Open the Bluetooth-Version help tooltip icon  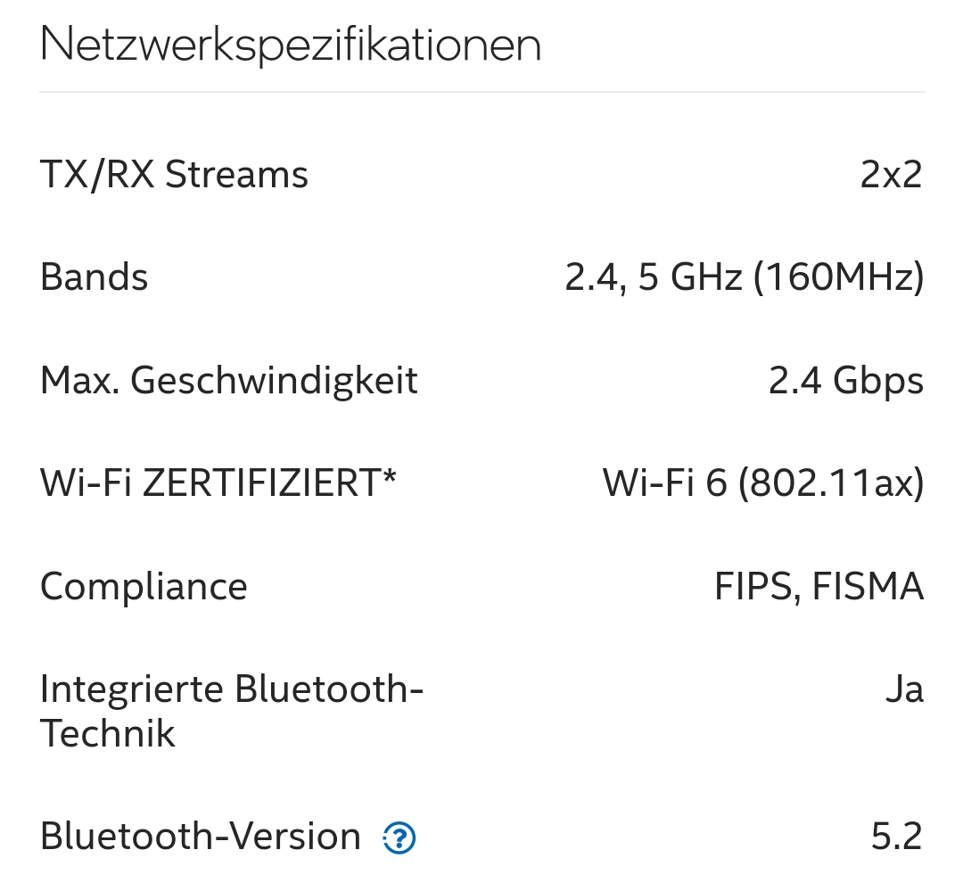[x=399, y=837]
